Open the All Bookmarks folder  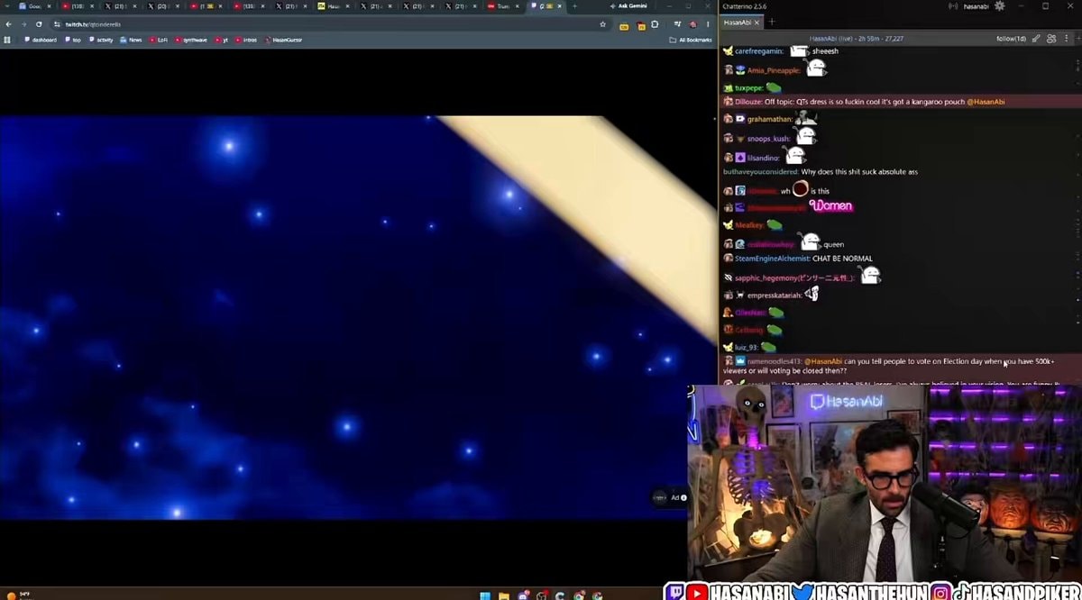(x=691, y=40)
